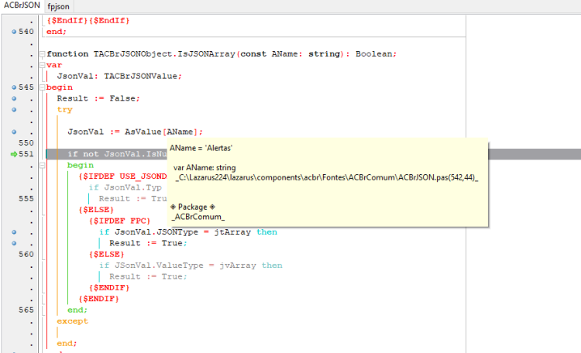Set breakpoint on Result := False line dot
Viewport: 581px width, 353px height.
pos(14,98)
